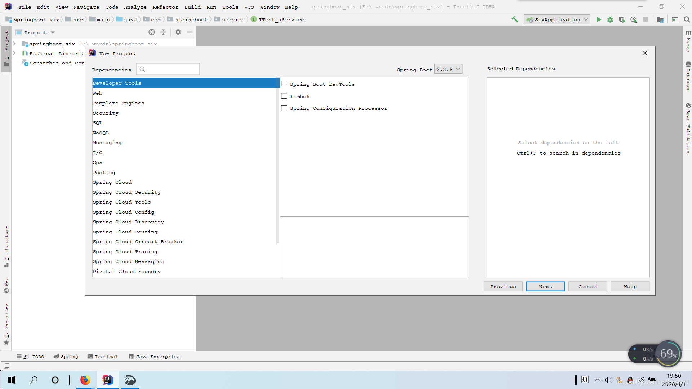Select the Web category

[184, 93]
